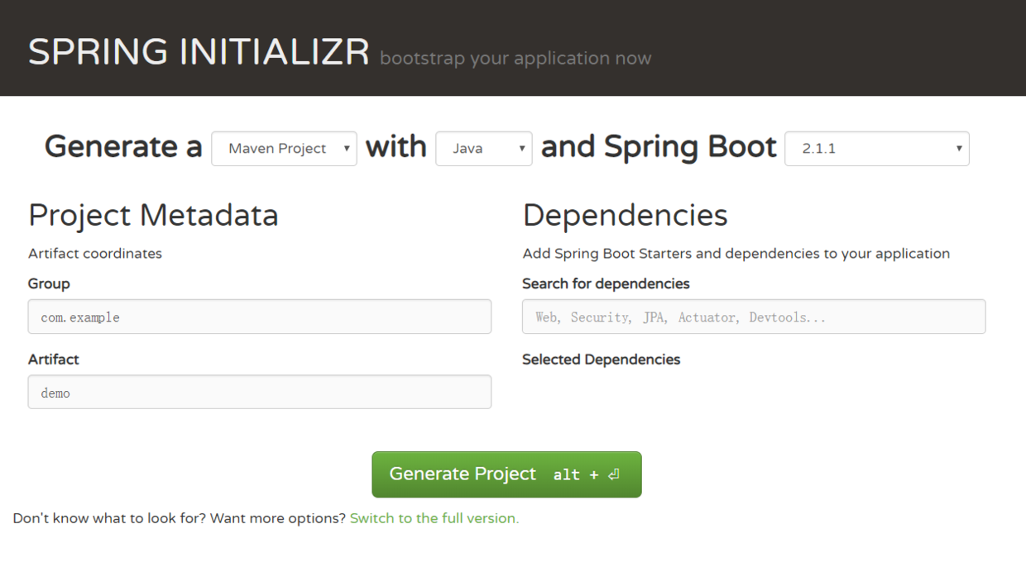This screenshot has width=1026, height=567.
Task: Follow the Switch to the full version link
Action: [434, 518]
